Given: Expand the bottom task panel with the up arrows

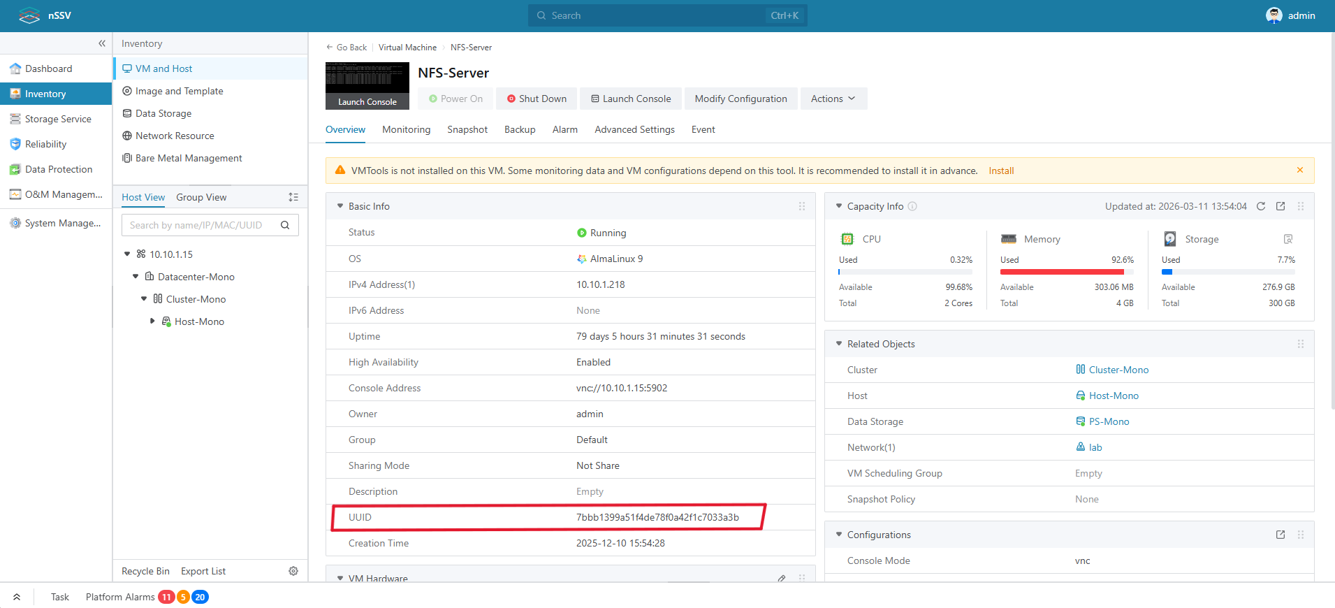Looking at the screenshot, I should tap(17, 597).
